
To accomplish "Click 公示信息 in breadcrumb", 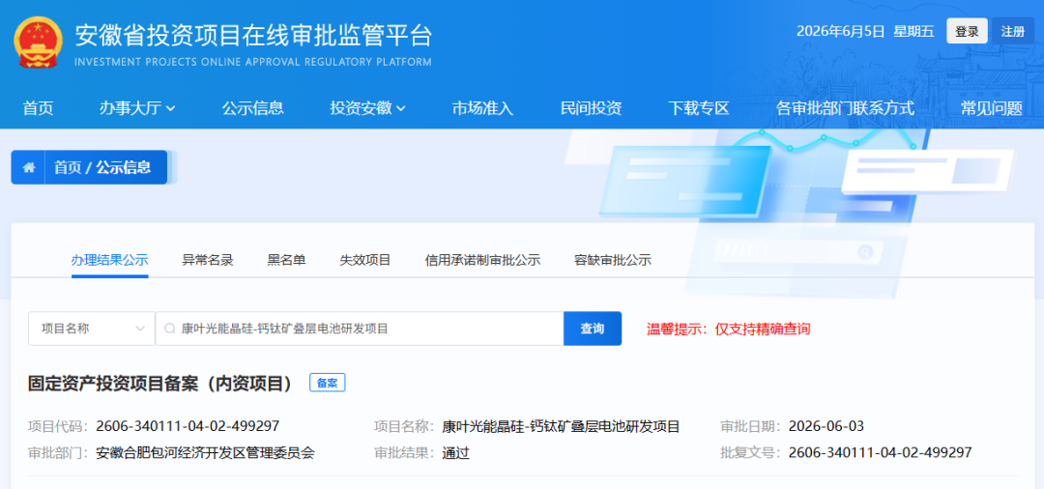I will coord(123,167).
